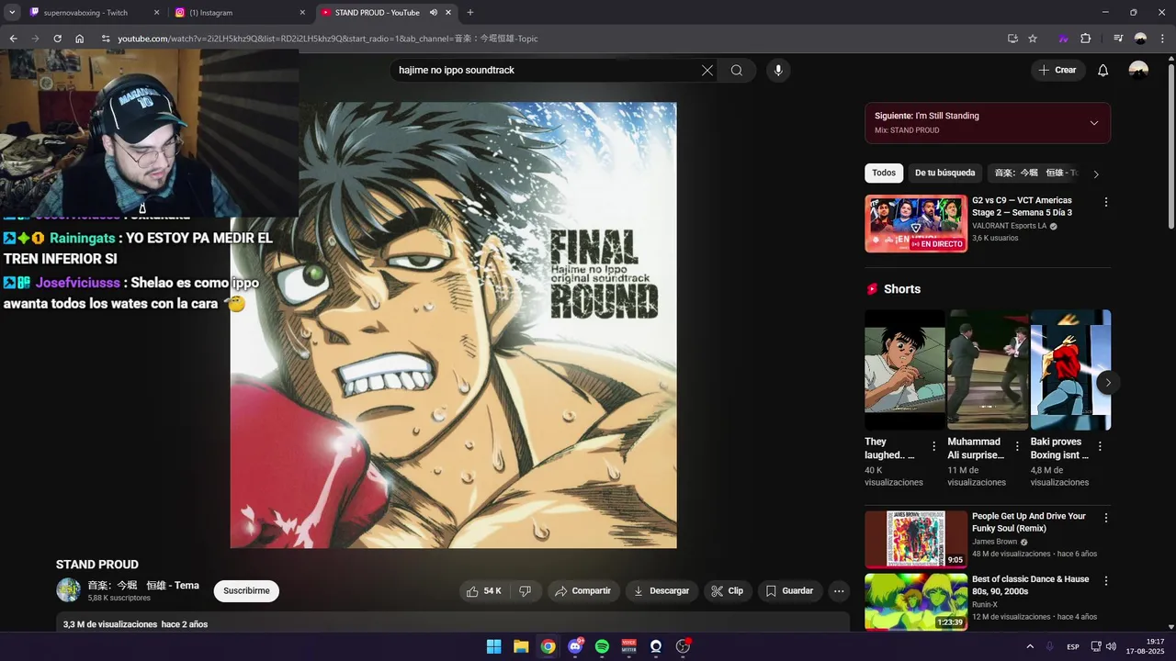The width and height of the screenshot is (1176, 661).
Task: Dislike the STAND PROUD video
Action: [526, 591]
